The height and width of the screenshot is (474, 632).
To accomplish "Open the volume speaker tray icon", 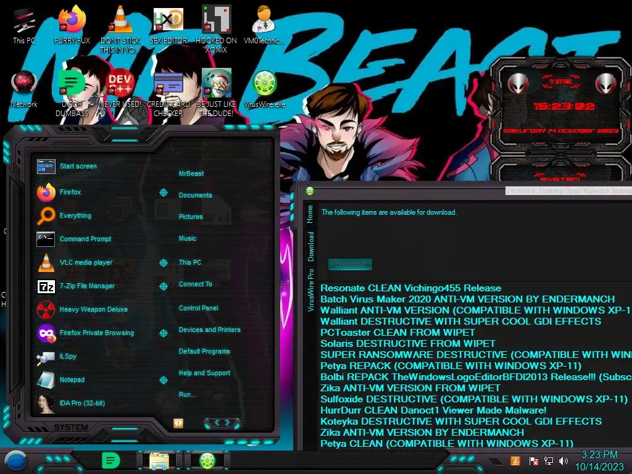I will pyautogui.click(x=563, y=460).
